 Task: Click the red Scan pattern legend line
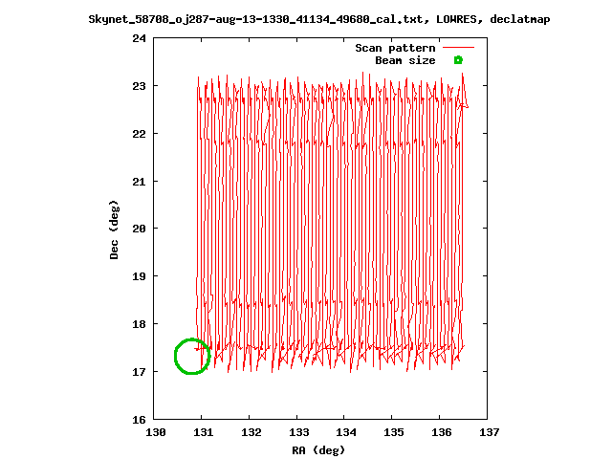458,48
